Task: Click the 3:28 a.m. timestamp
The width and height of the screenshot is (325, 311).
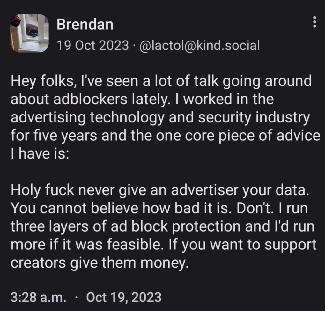Action: 39,297
